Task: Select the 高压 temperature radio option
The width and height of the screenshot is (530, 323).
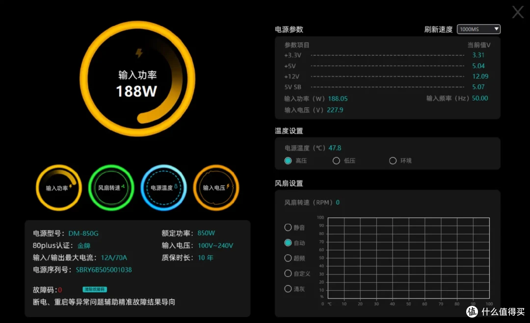Action: (288, 161)
